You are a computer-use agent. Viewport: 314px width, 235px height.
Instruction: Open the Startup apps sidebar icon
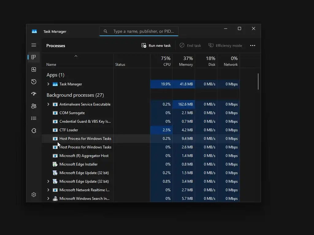pos(34,94)
